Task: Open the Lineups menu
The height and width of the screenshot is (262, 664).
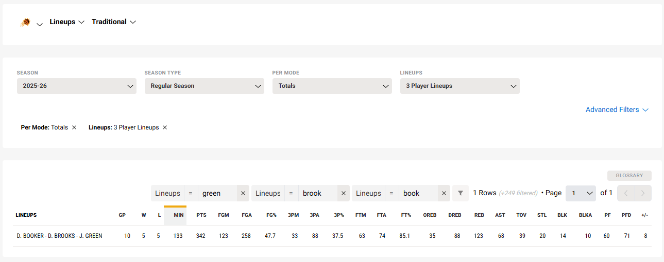Action: tap(67, 22)
